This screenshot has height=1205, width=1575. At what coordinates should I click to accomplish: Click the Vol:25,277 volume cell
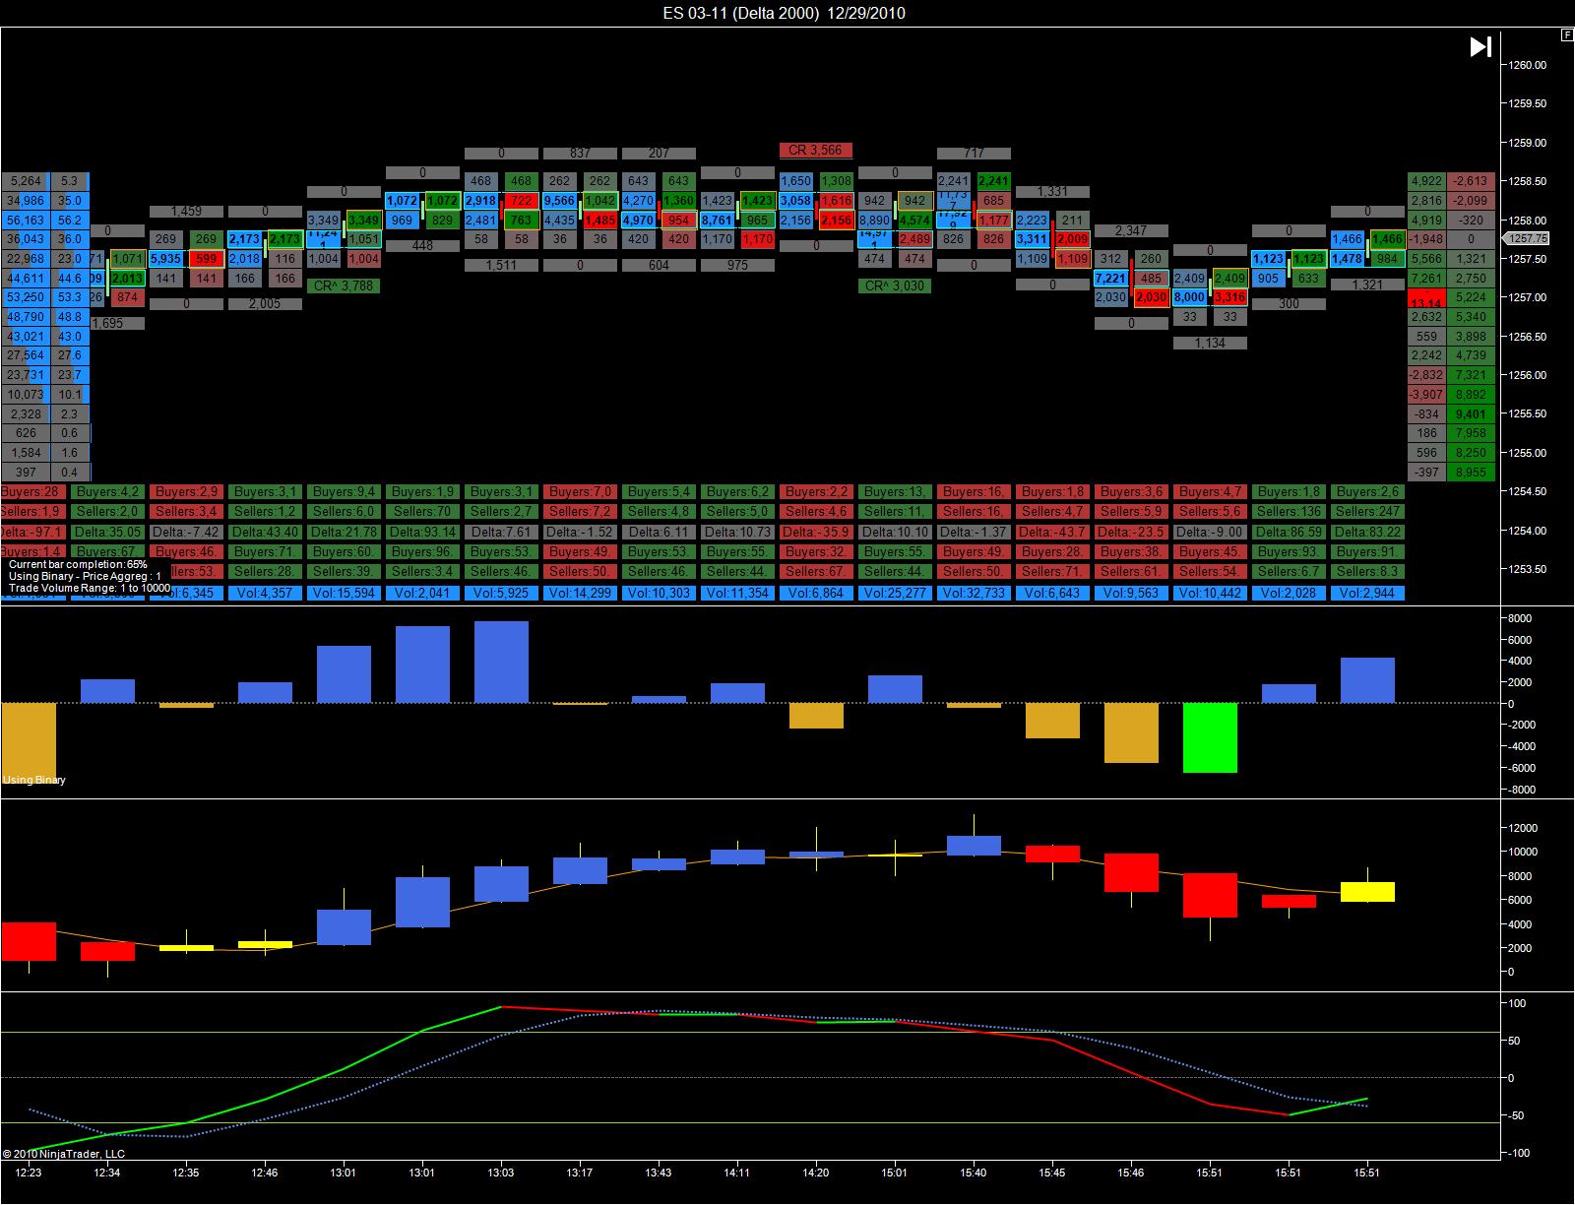pyautogui.click(x=895, y=593)
